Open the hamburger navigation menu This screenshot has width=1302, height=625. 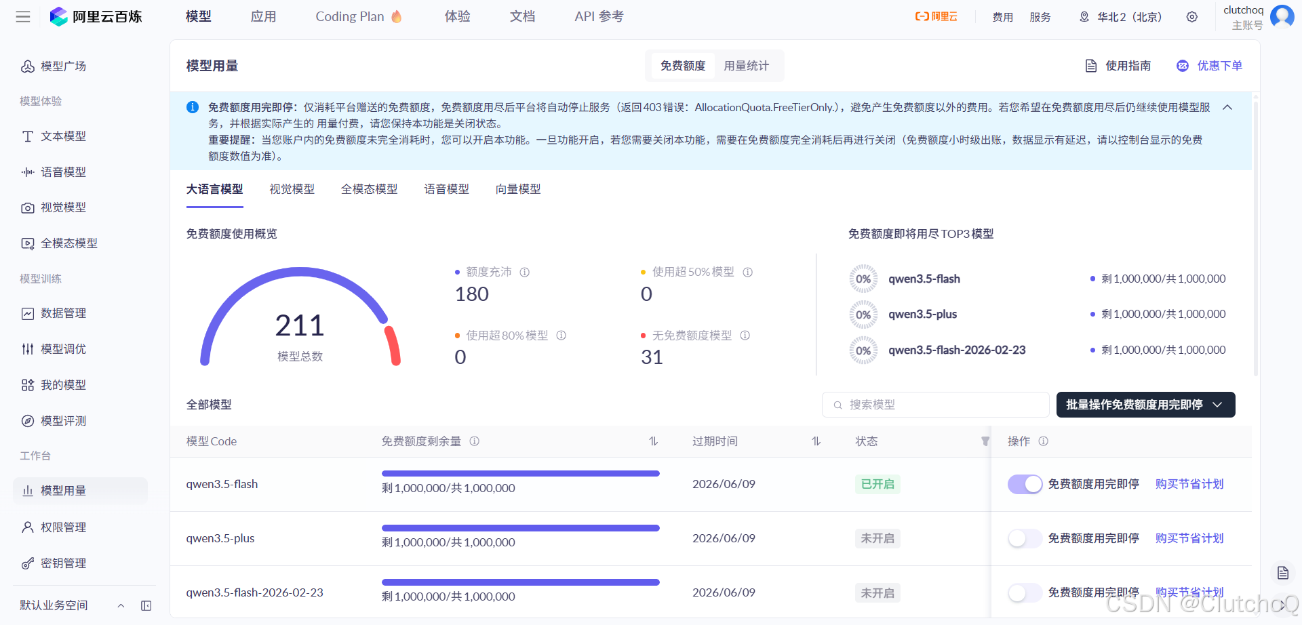(x=23, y=17)
